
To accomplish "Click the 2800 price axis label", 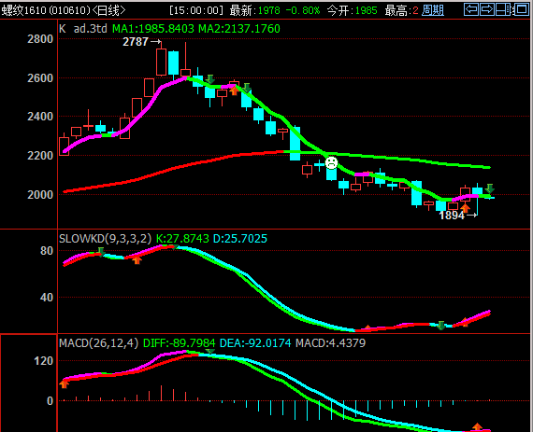I will (x=40, y=39).
